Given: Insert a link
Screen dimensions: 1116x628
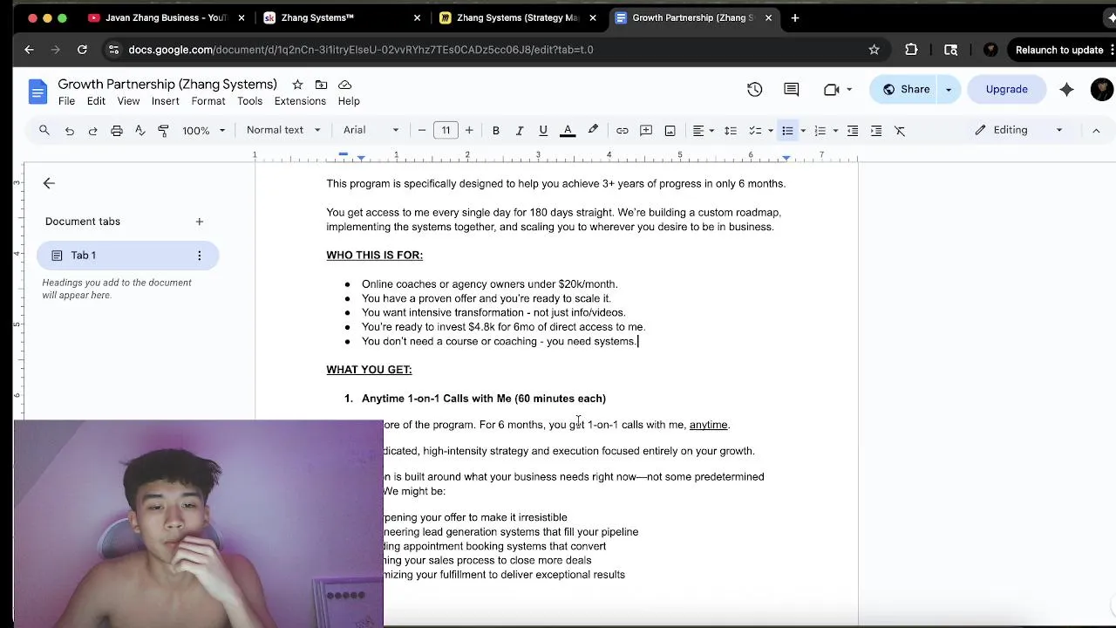Looking at the screenshot, I should tap(623, 130).
